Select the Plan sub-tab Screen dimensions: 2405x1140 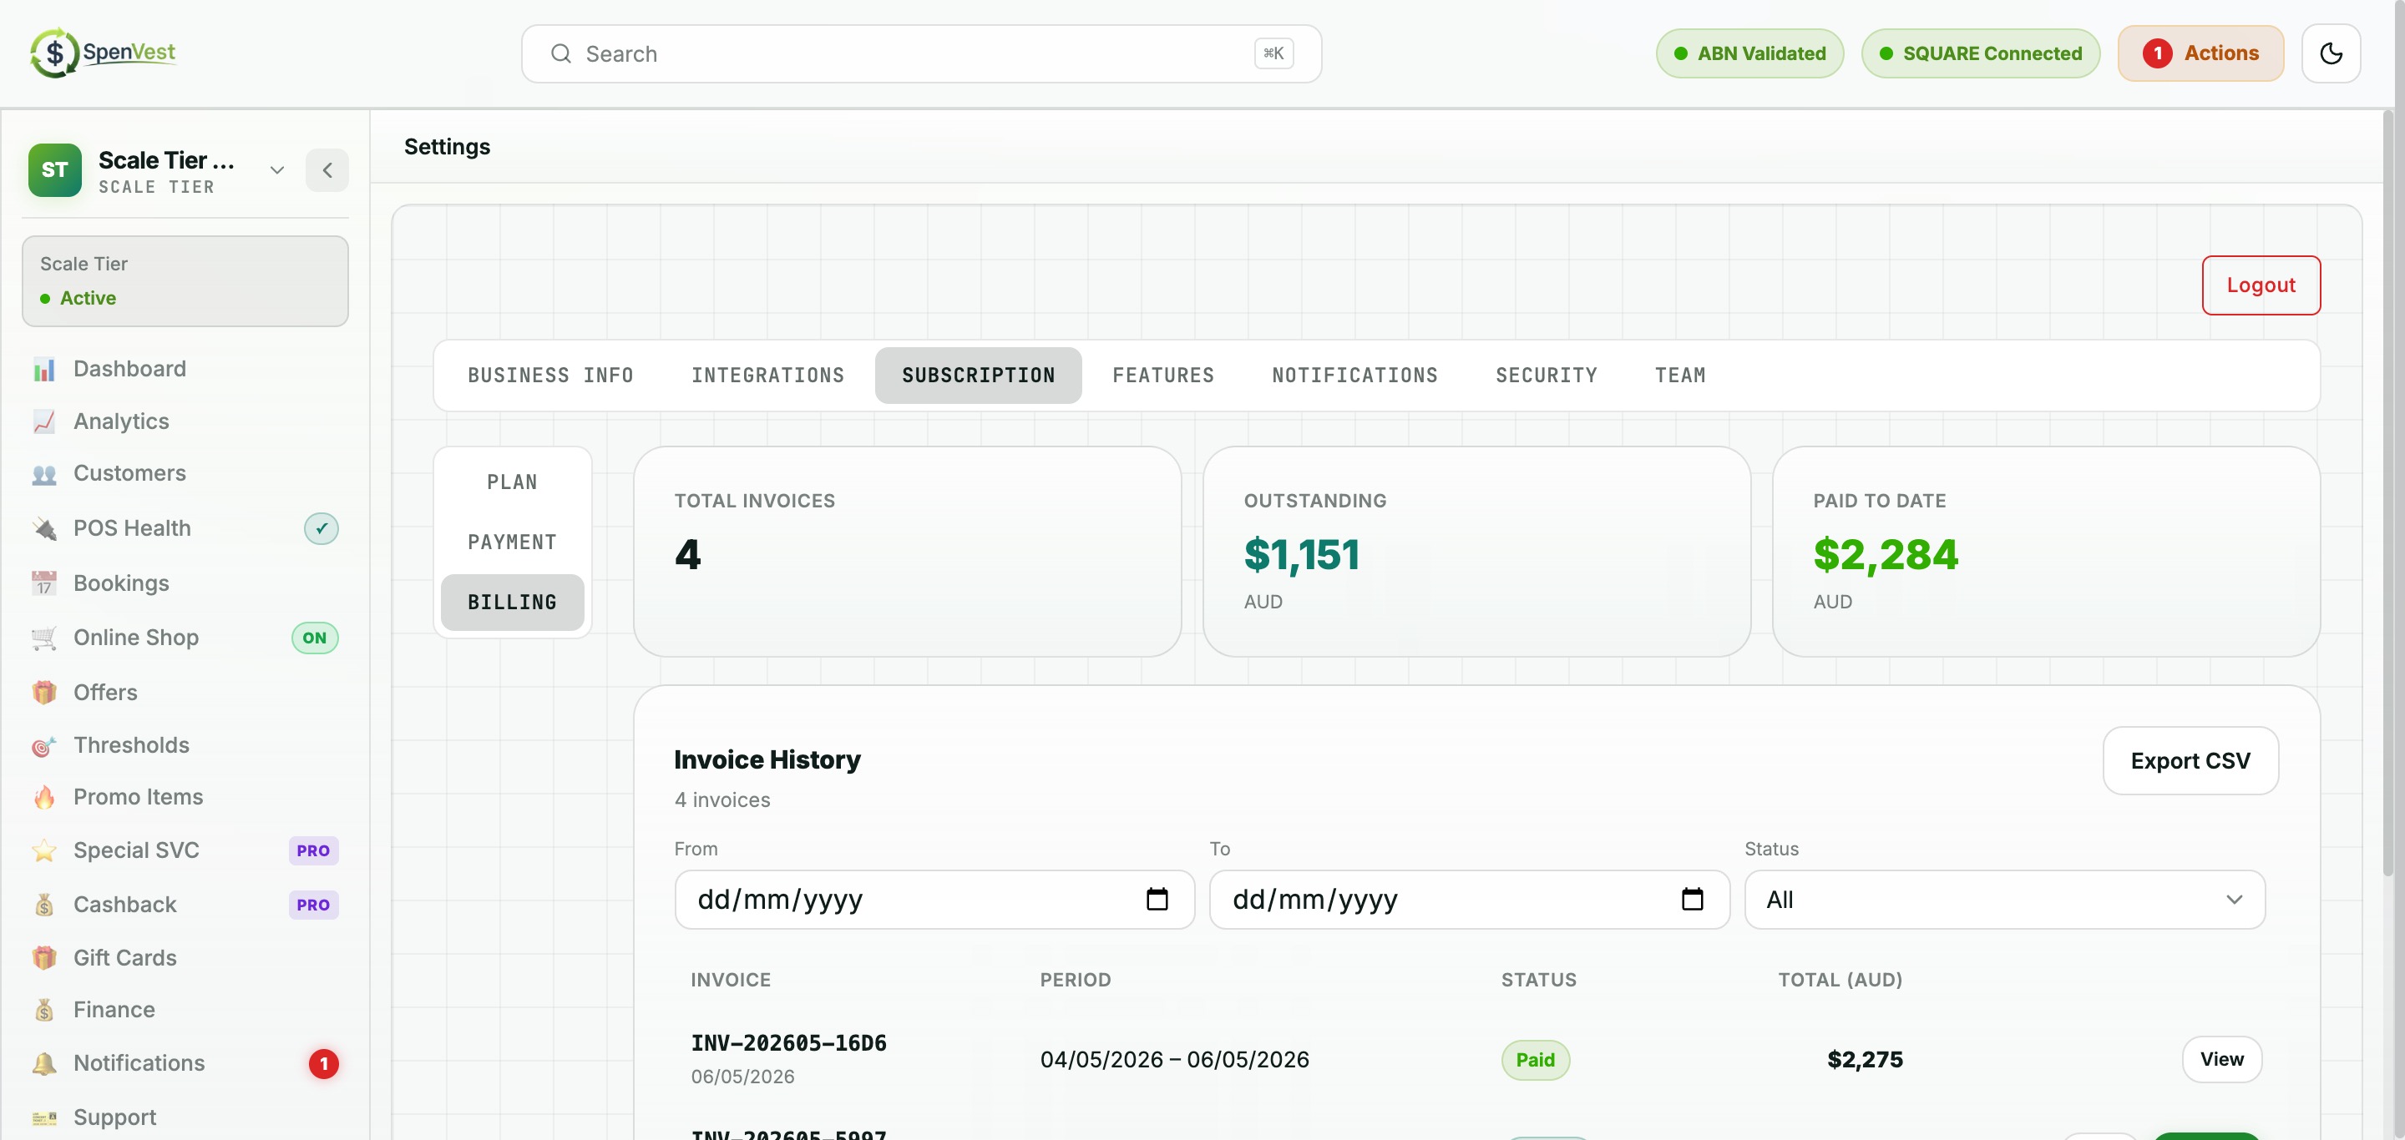512,482
